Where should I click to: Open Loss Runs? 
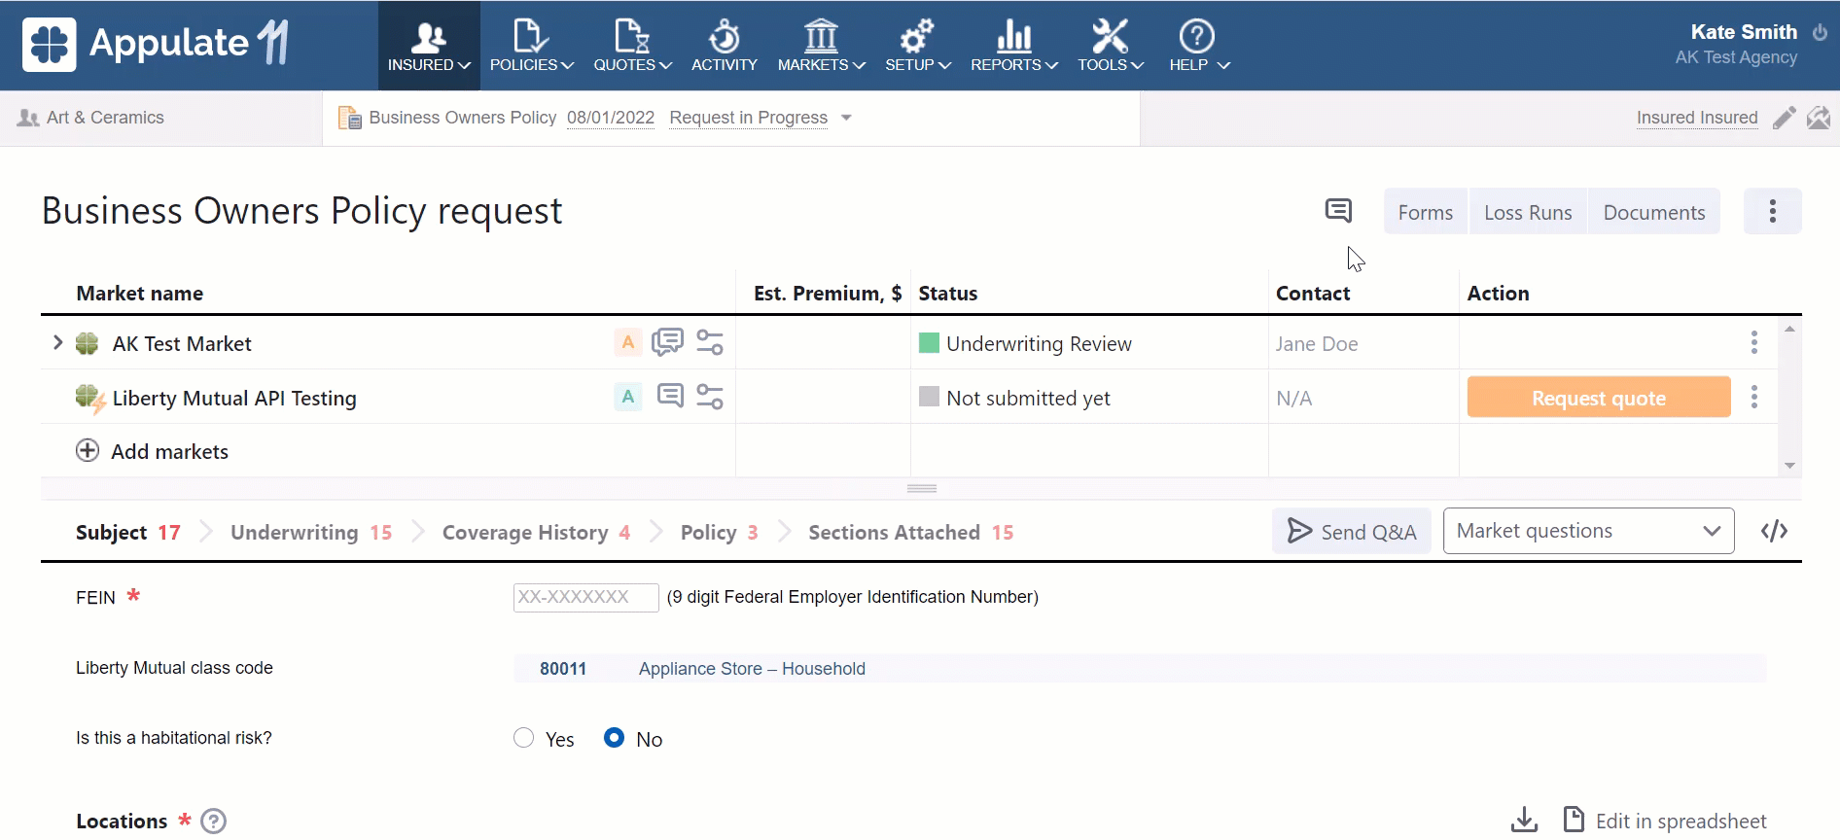(x=1528, y=212)
